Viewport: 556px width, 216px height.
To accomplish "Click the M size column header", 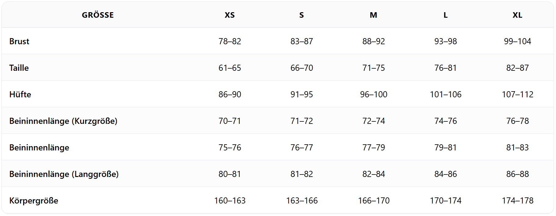I will click(x=374, y=15).
